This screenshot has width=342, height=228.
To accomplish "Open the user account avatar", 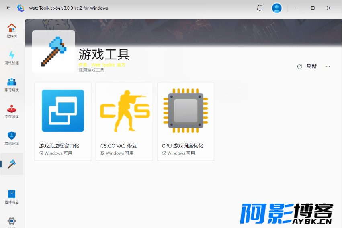I will point(276,8).
